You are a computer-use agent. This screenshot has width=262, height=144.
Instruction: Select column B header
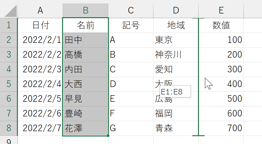point(86,11)
